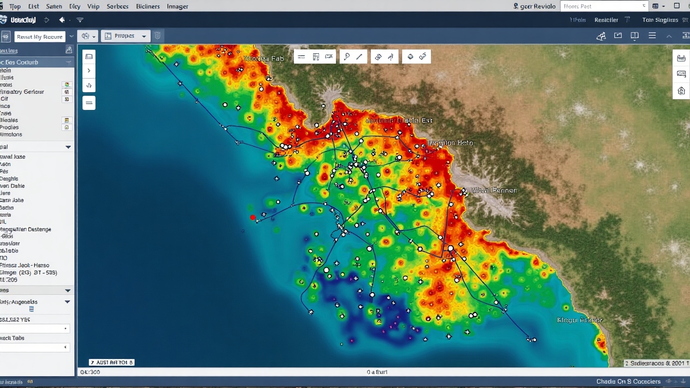Click the hamburger menu icon in the top-right ribbon
This screenshot has height=388, width=690.
[652, 36]
